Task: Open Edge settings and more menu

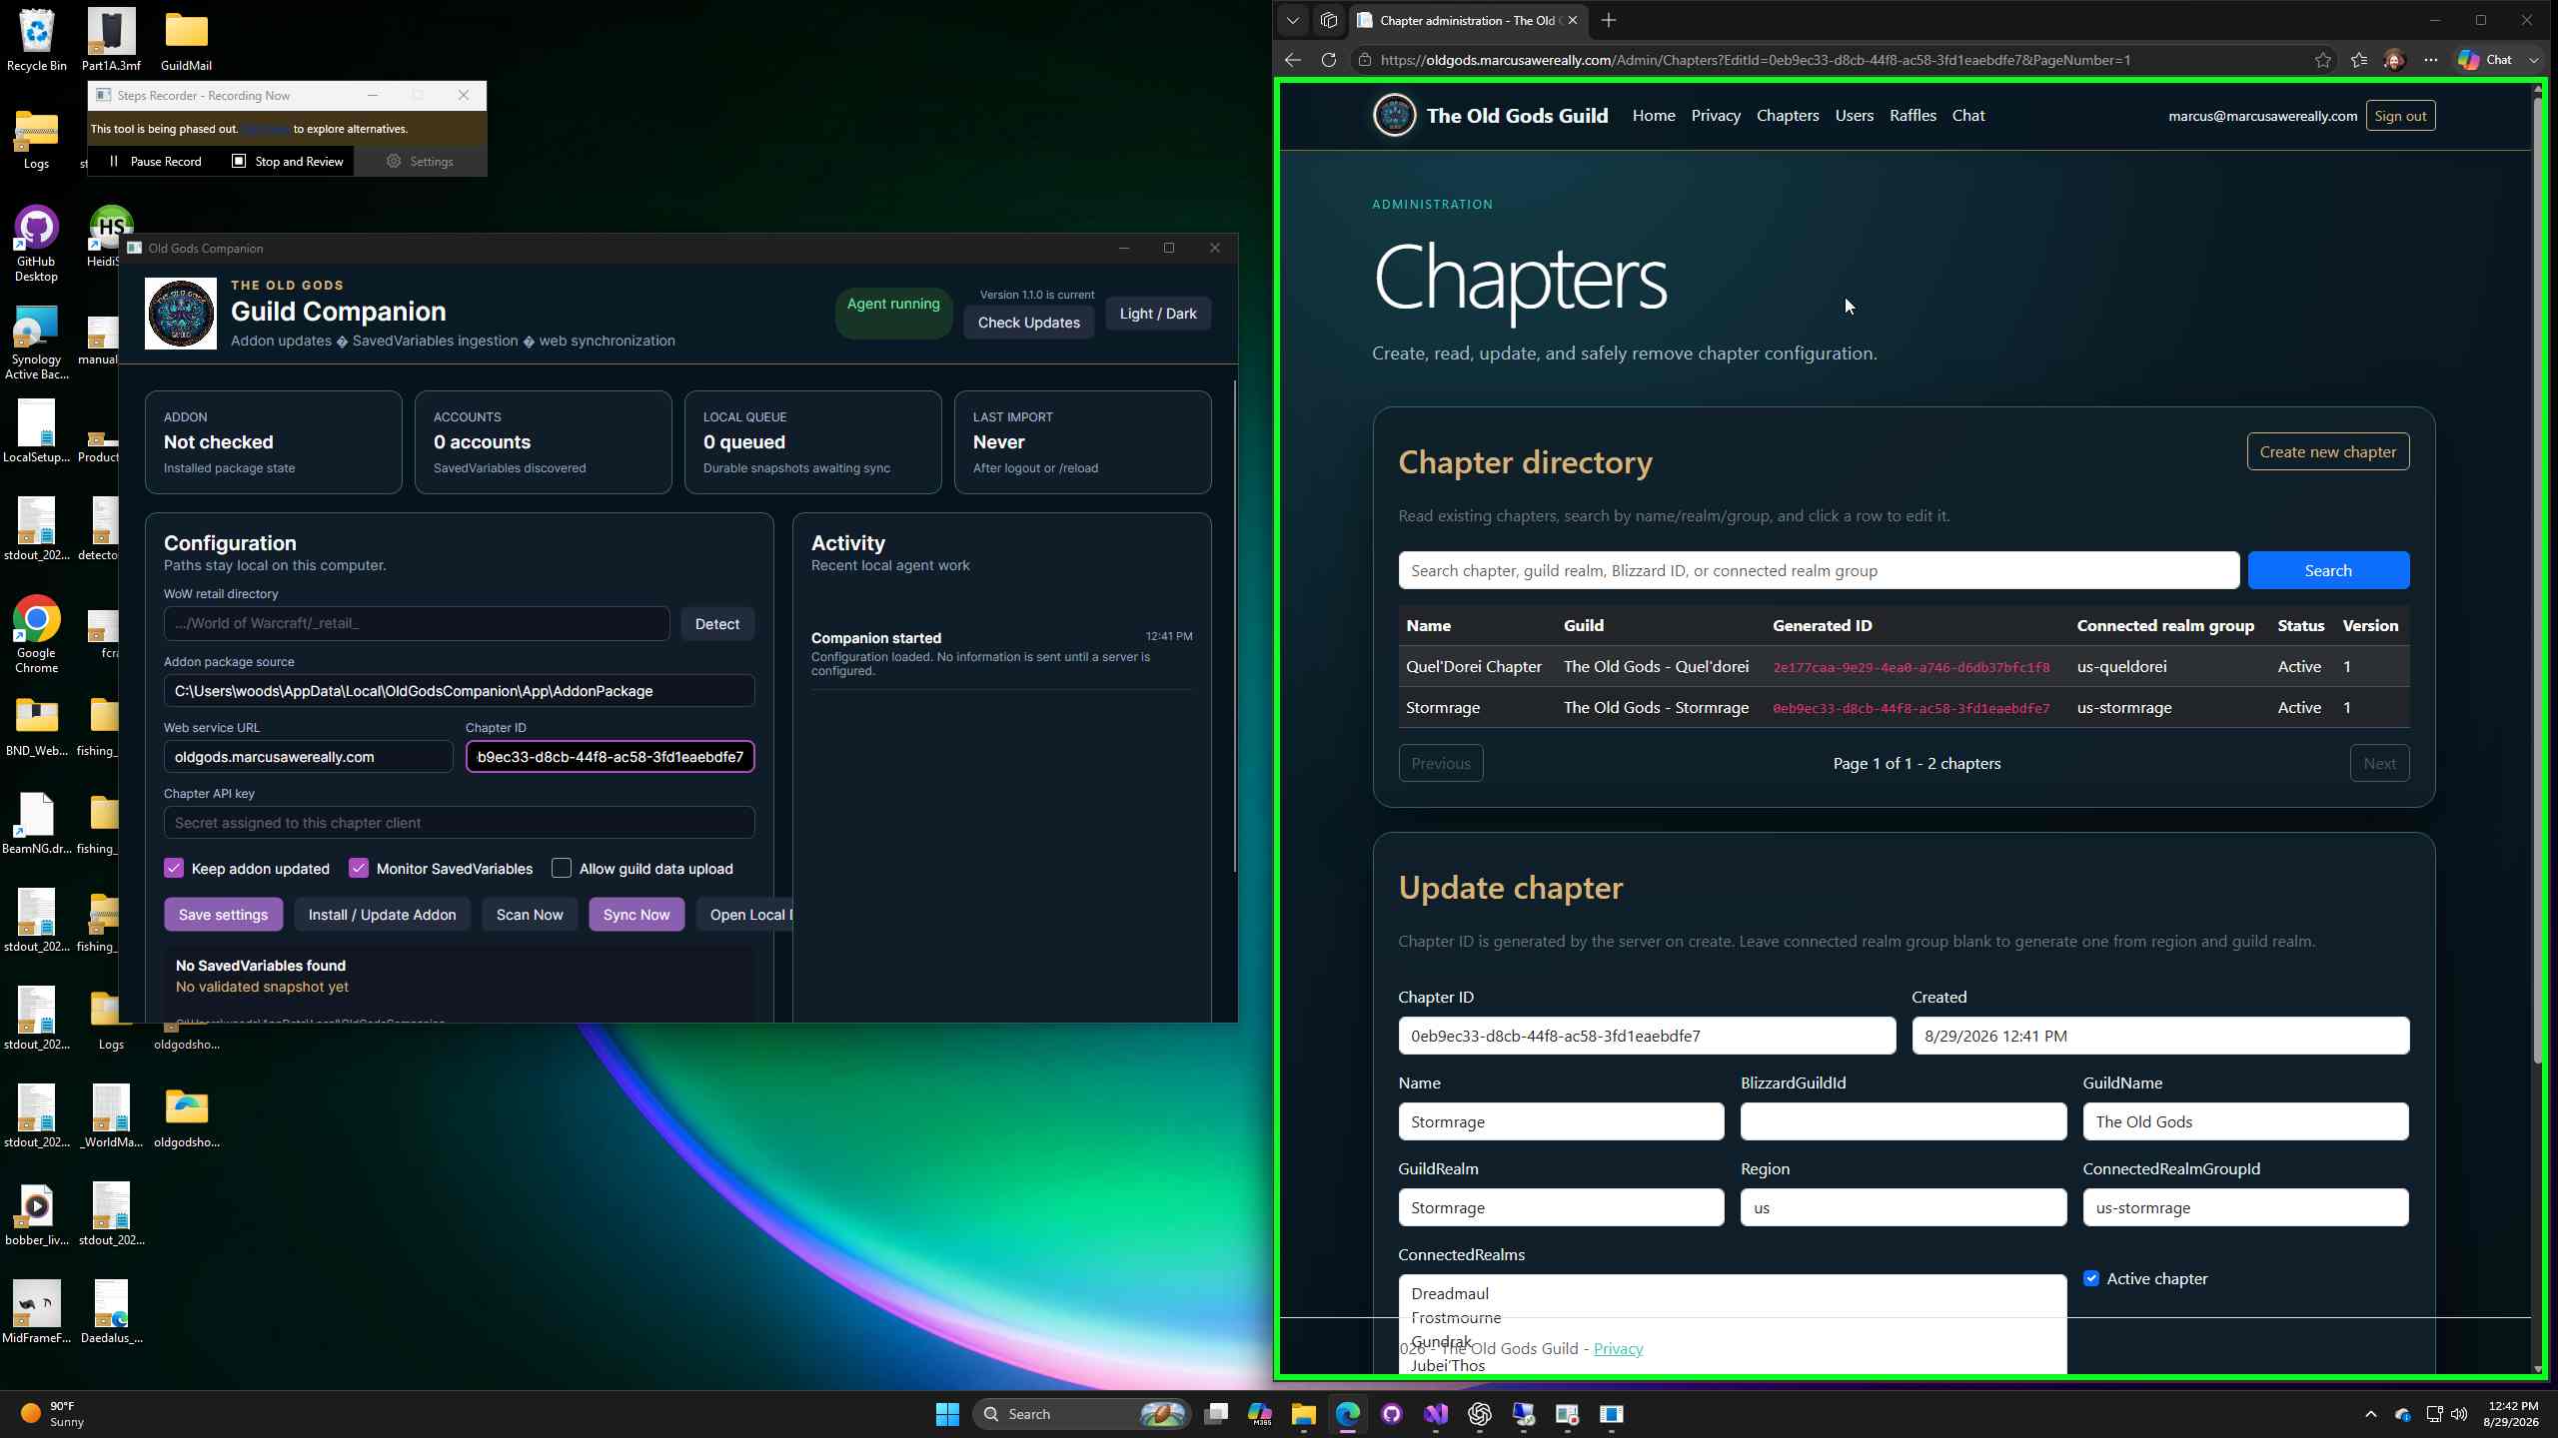Action: (x=2430, y=60)
